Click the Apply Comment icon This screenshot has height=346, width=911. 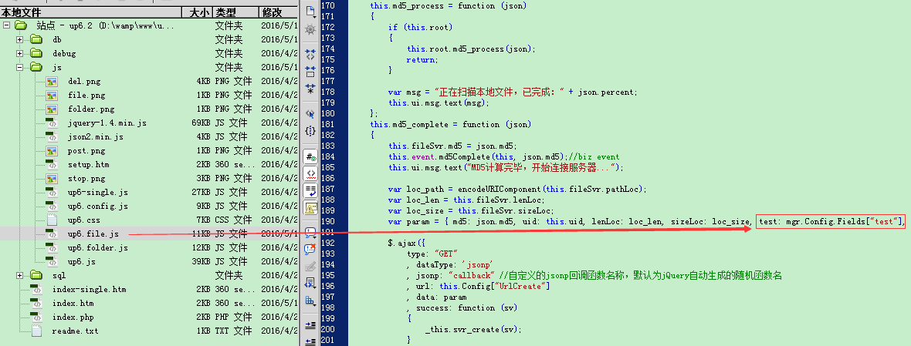click(x=310, y=233)
